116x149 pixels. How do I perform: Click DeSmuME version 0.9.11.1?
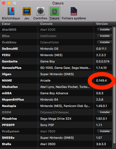click(x=101, y=49)
